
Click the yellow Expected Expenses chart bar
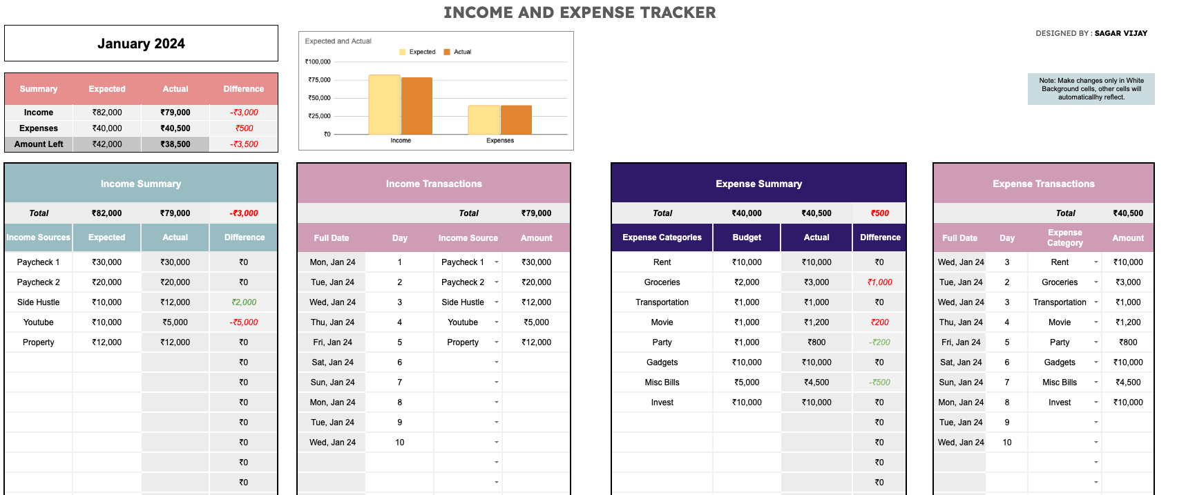pos(484,119)
